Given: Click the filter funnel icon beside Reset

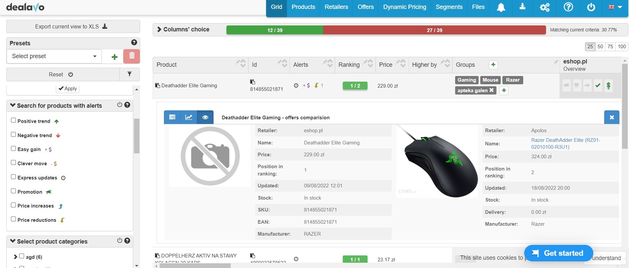Looking at the screenshot, I should click(x=130, y=74).
